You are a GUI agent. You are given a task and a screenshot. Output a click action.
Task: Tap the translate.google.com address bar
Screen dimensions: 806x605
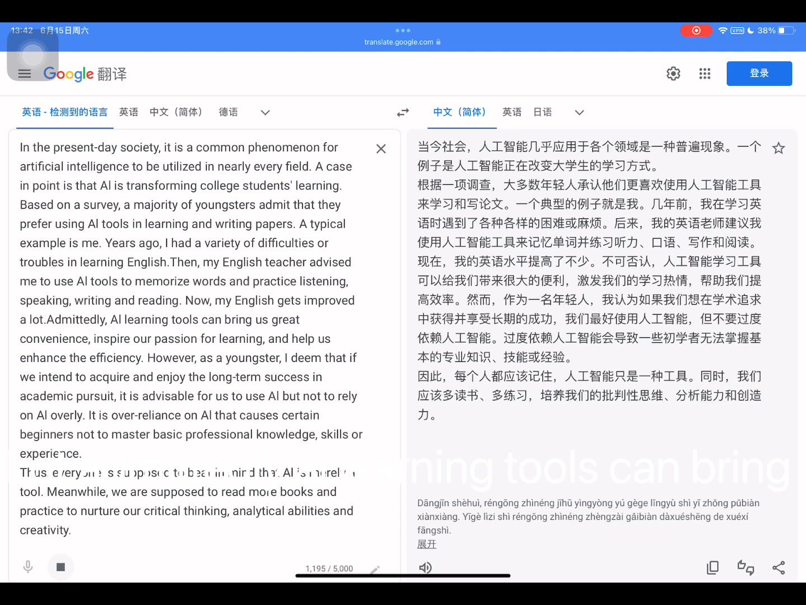[402, 42]
